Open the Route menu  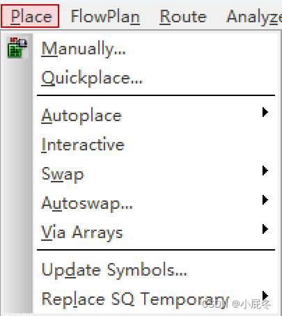point(183,17)
